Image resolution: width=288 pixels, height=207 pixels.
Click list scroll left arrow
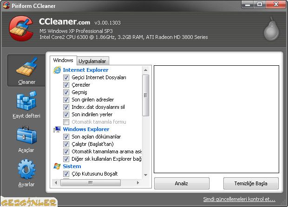pos(56,182)
